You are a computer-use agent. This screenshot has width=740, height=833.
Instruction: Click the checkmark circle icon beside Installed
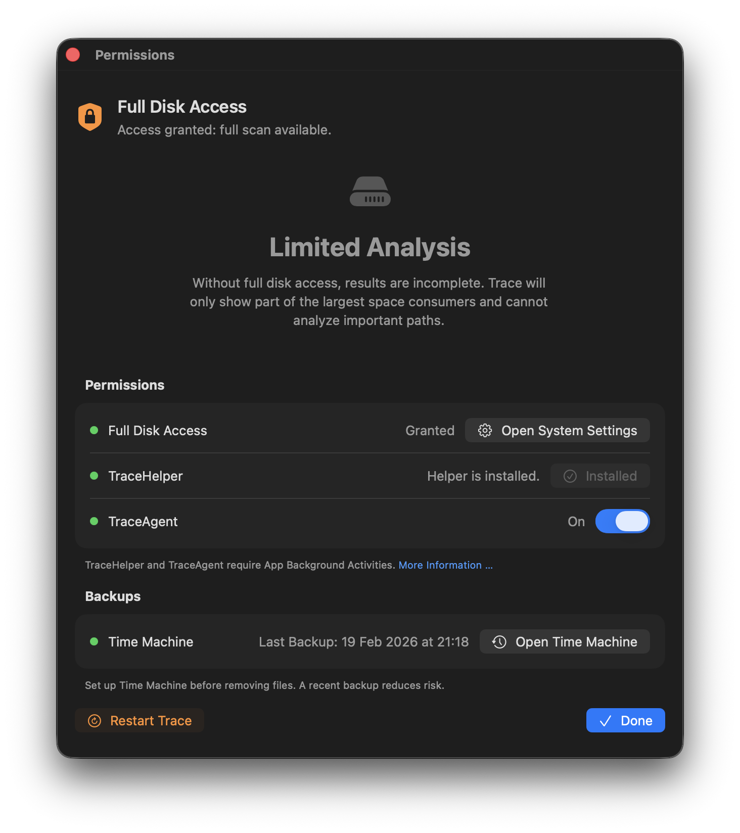tap(570, 476)
